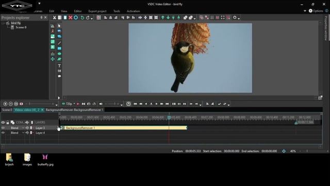Select the Text (T) tool
The height and width of the screenshot is (186, 330).
(x=59, y=66)
